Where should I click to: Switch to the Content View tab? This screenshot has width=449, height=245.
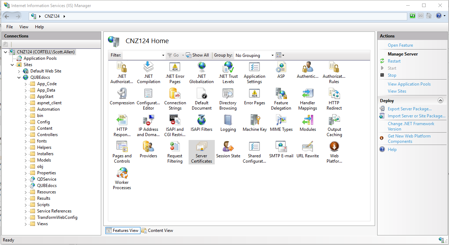click(x=157, y=231)
